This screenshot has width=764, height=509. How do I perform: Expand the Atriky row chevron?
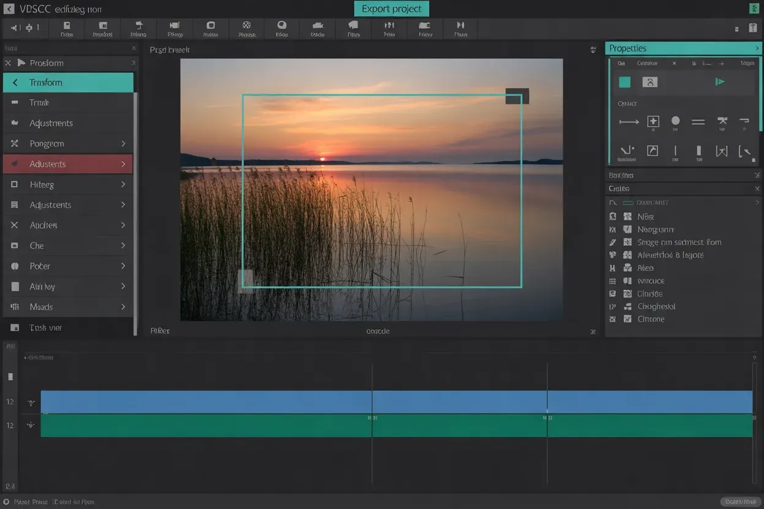(123, 286)
